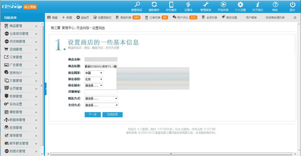Open 用户晒单 in toolbar
Screen dimensions: 301x156
pyautogui.click(x=251, y=18)
